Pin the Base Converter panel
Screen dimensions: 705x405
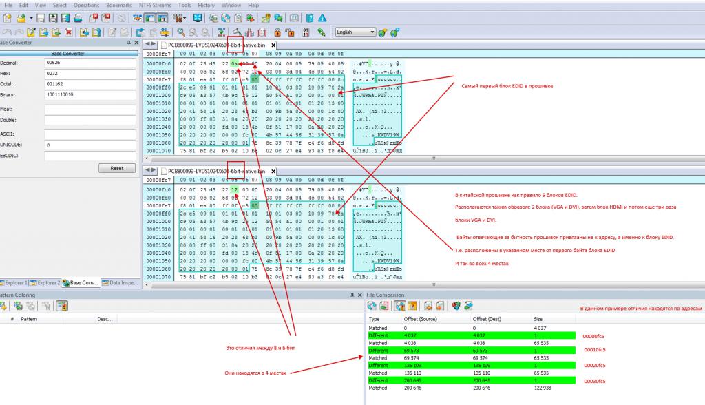click(128, 43)
